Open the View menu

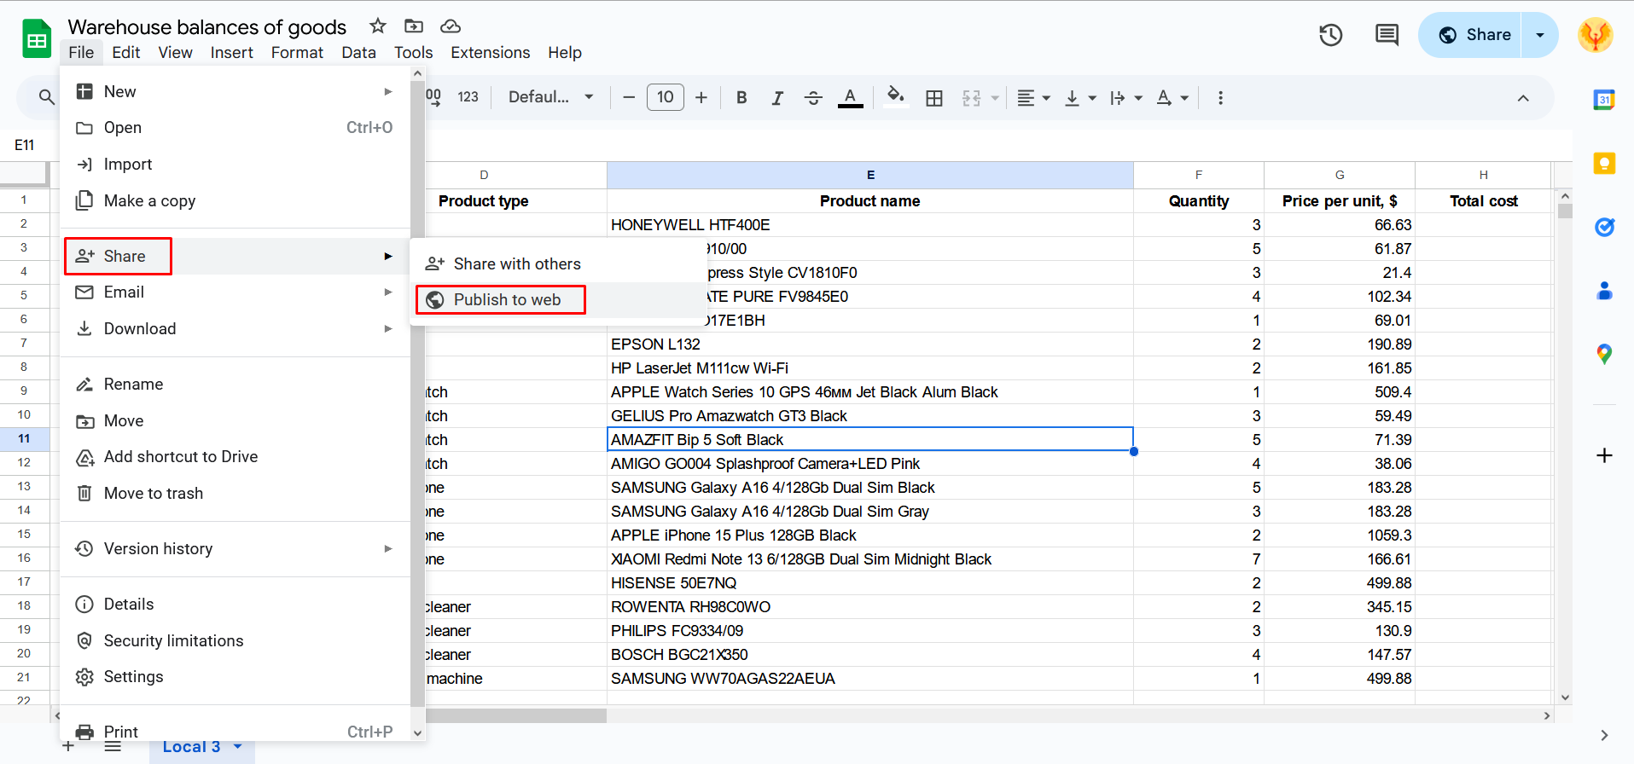pos(175,53)
